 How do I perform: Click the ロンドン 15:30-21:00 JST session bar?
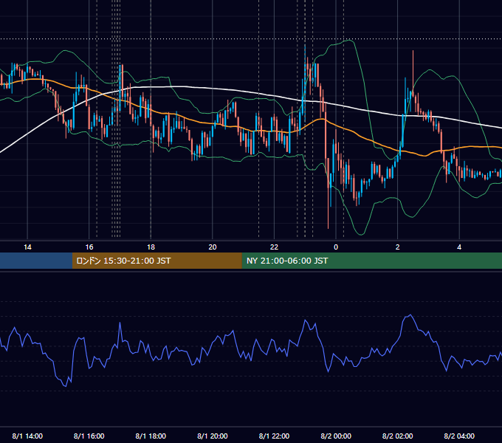tap(157, 261)
